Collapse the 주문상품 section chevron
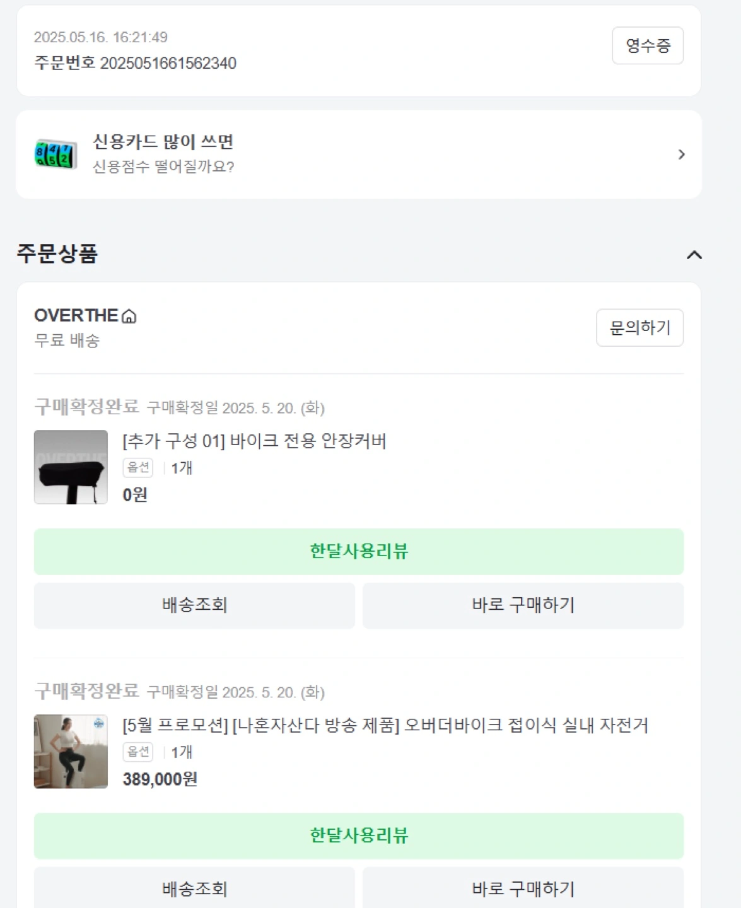This screenshot has width=741, height=908. [x=694, y=255]
